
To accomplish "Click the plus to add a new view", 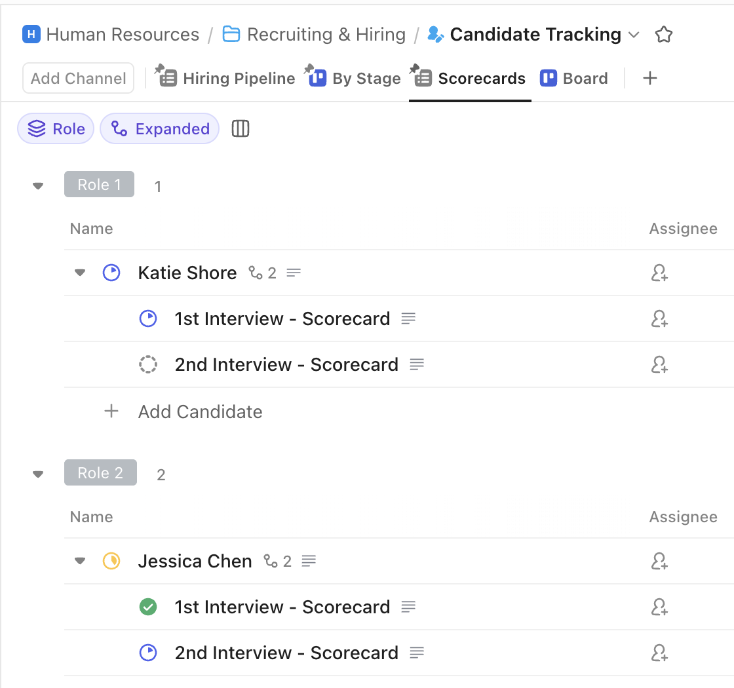I will (x=649, y=78).
